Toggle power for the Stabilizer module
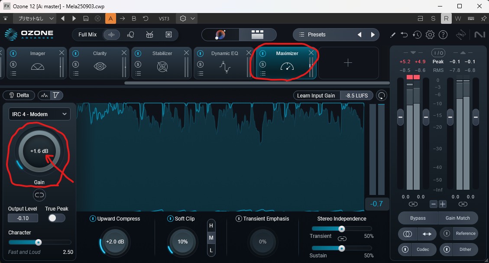 pyautogui.click(x=138, y=54)
